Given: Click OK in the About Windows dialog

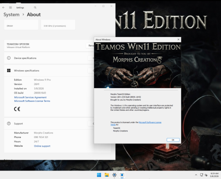Looking at the screenshot, I should click(173, 140).
